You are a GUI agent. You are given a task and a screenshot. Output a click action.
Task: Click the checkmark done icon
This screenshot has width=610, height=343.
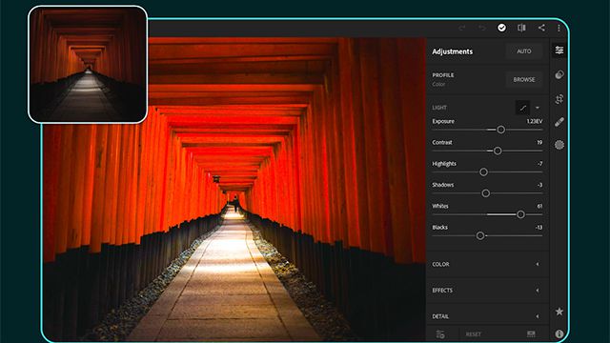click(502, 28)
